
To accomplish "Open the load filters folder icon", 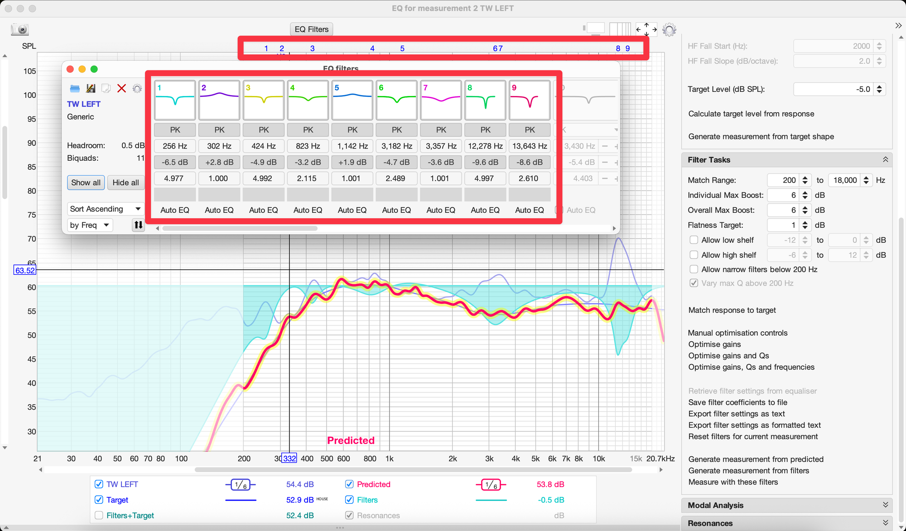I will pos(75,88).
